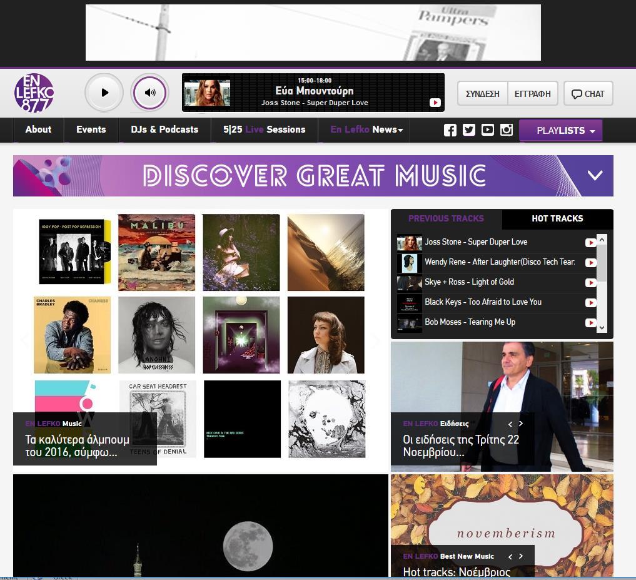Open Charles Bradley Changes album cover
This screenshot has width=636, height=580.
72,335
